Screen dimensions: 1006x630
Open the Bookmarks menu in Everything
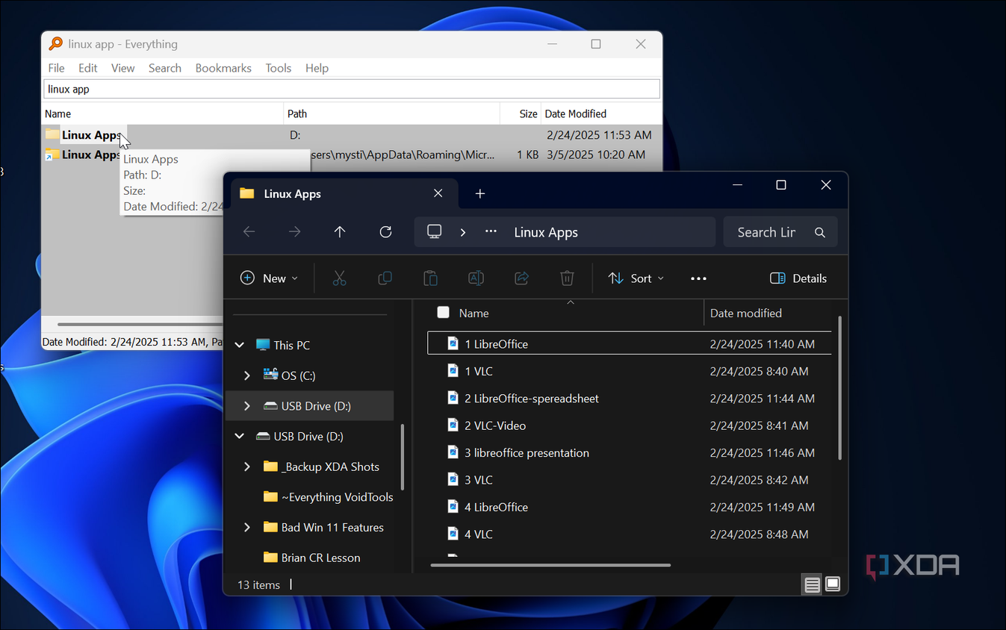(x=223, y=68)
